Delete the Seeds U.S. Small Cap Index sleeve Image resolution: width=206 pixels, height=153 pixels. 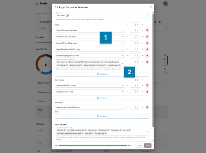pos(147,43)
